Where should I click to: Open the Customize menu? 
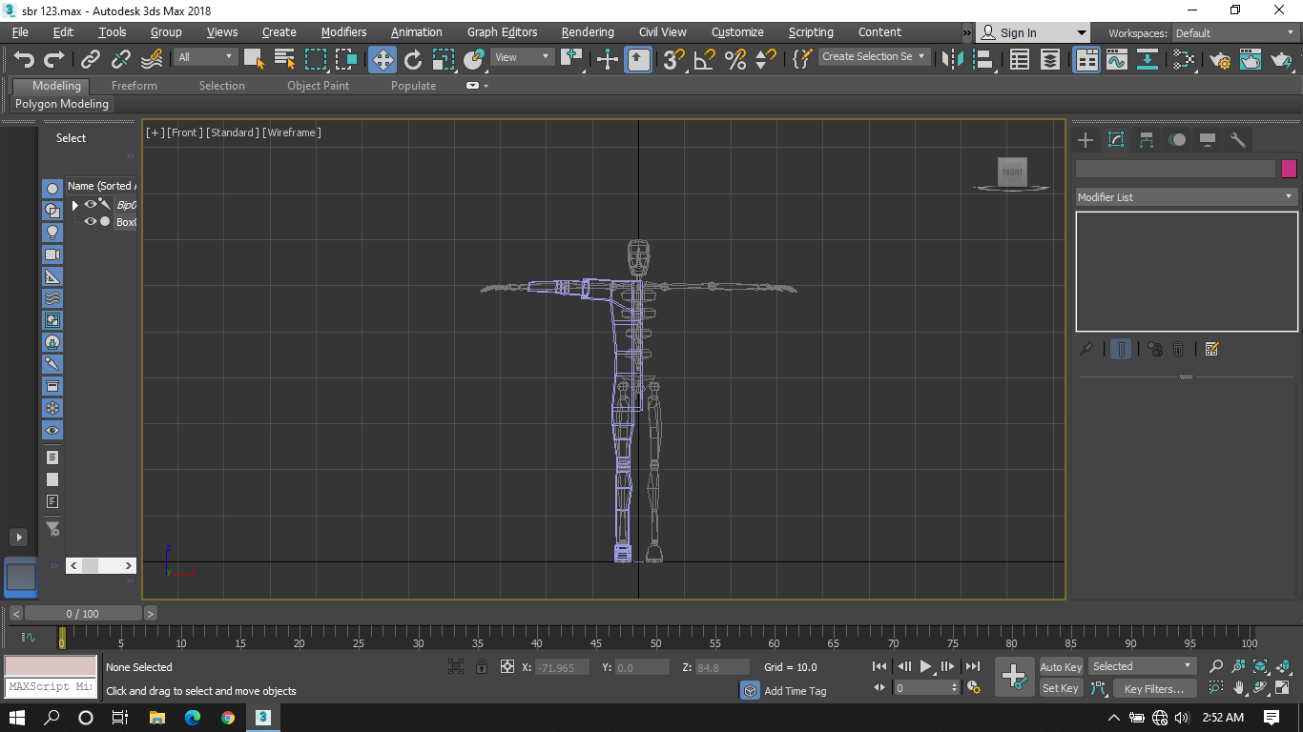(x=737, y=31)
